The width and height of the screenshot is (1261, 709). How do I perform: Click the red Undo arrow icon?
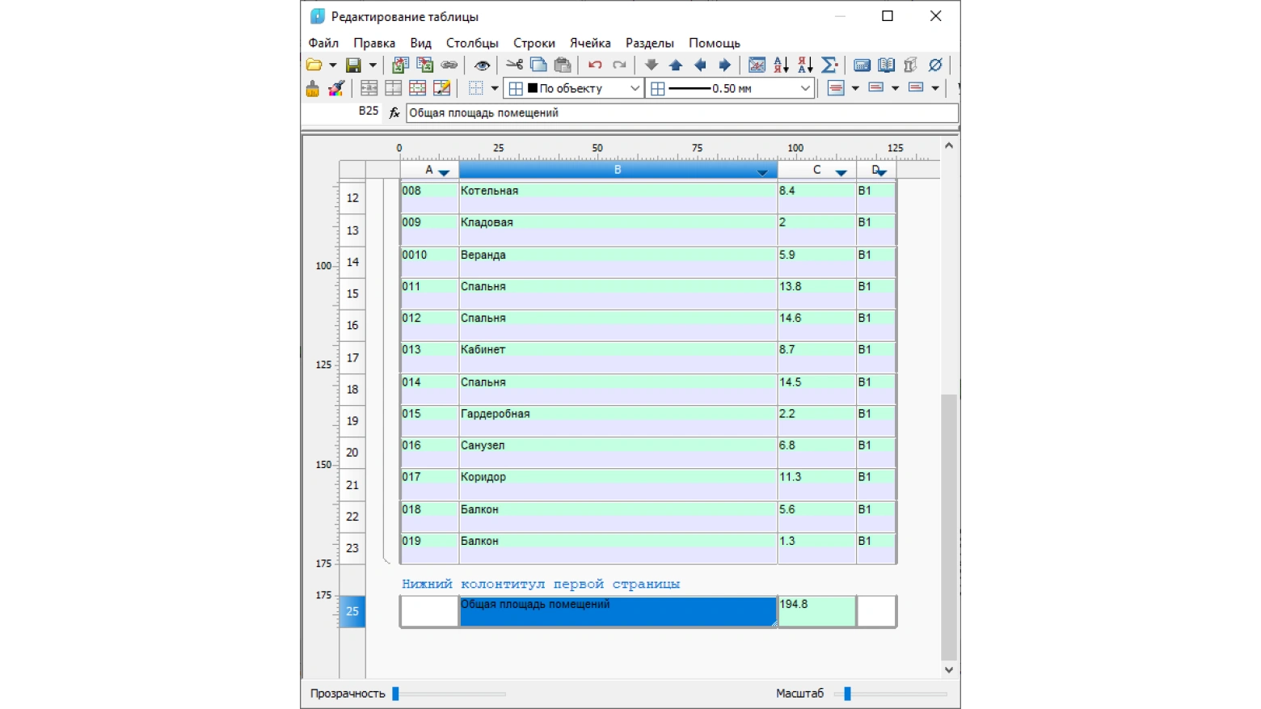coord(595,65)
